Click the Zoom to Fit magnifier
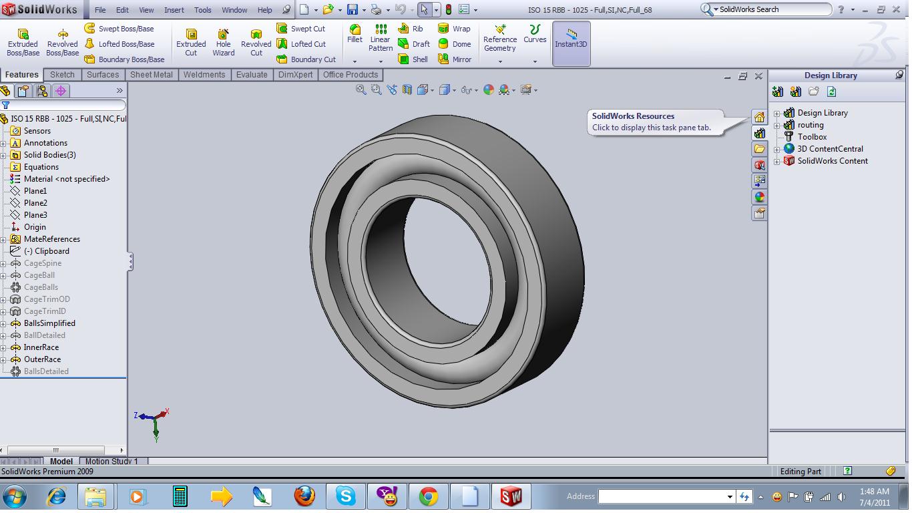Image resolution: width=912 pixels, height=513 pixels. (x=361, y=90)
